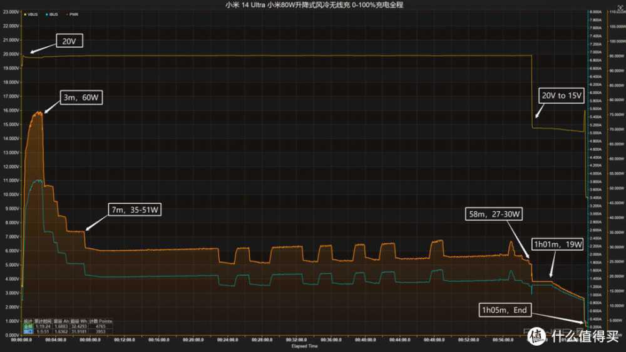Toggle the IBUS series in the legend
This screenshot has height=352, width=626.
(x=51, y=14)
